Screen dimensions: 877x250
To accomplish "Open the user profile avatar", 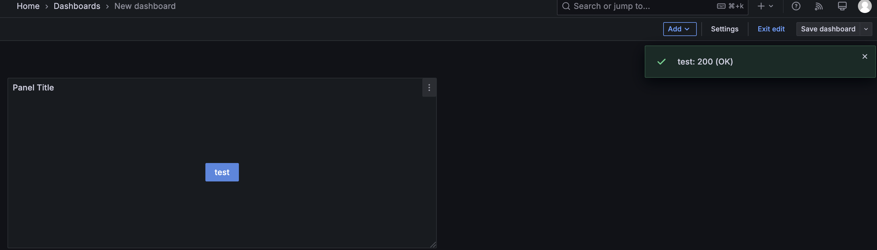I will pyautogui.click(x=864, y=6).
